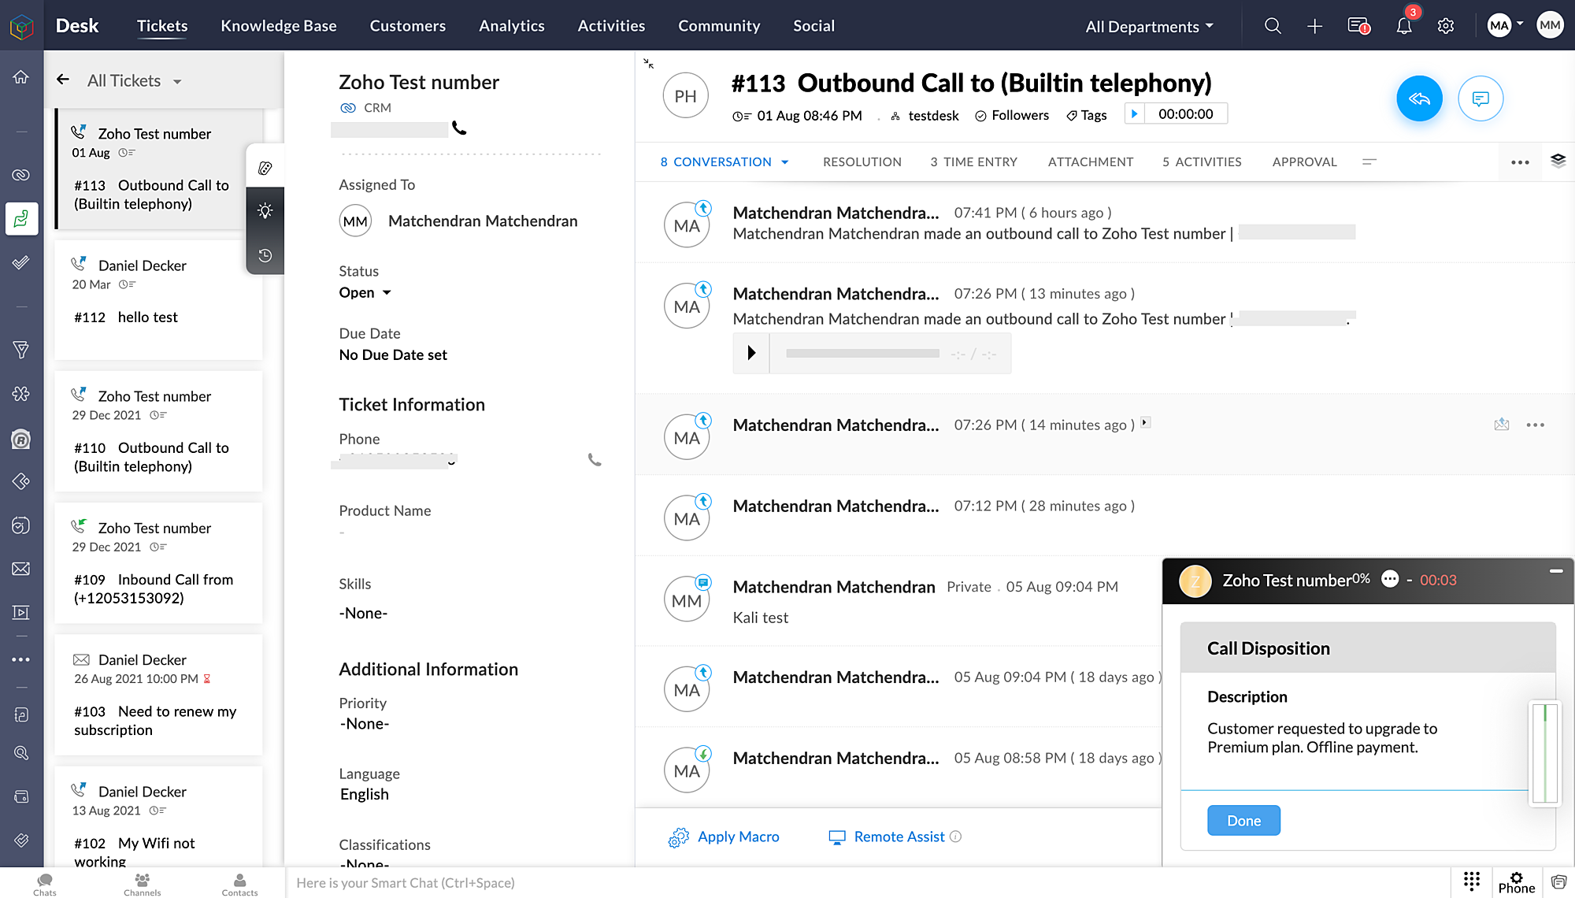This screenshot has height=898, width=1575.
Task: Open the Customers menu
Action: coord(408,25)
